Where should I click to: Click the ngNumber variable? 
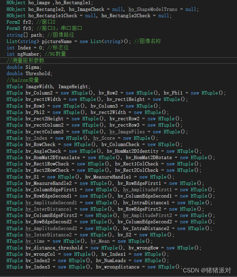28,54
